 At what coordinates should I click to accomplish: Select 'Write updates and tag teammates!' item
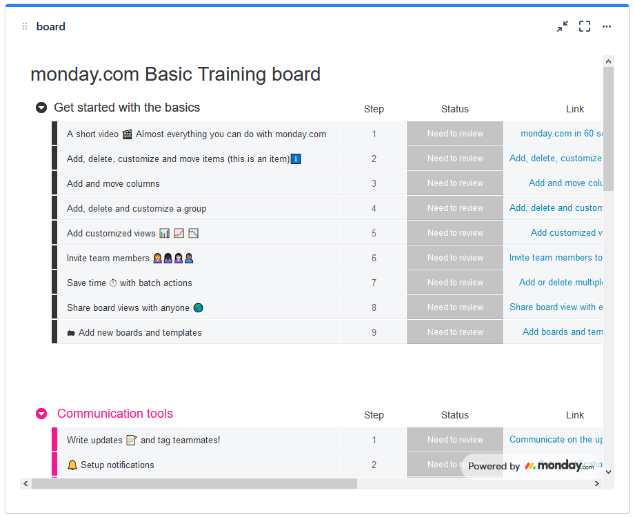[143, 440]
